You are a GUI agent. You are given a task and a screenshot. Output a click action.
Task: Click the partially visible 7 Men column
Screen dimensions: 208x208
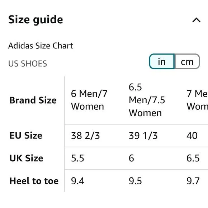point(197,100)
